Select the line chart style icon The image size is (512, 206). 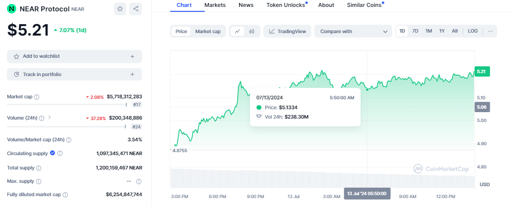pyautogui.click(x=238, y=32)
